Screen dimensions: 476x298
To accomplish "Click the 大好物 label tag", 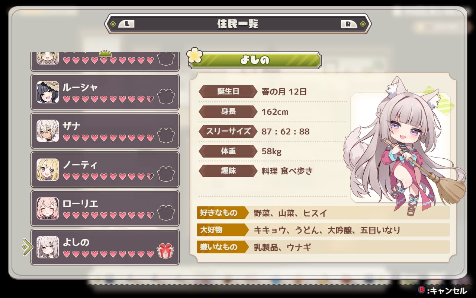I will pyautogui.click(x=222, y=230).
